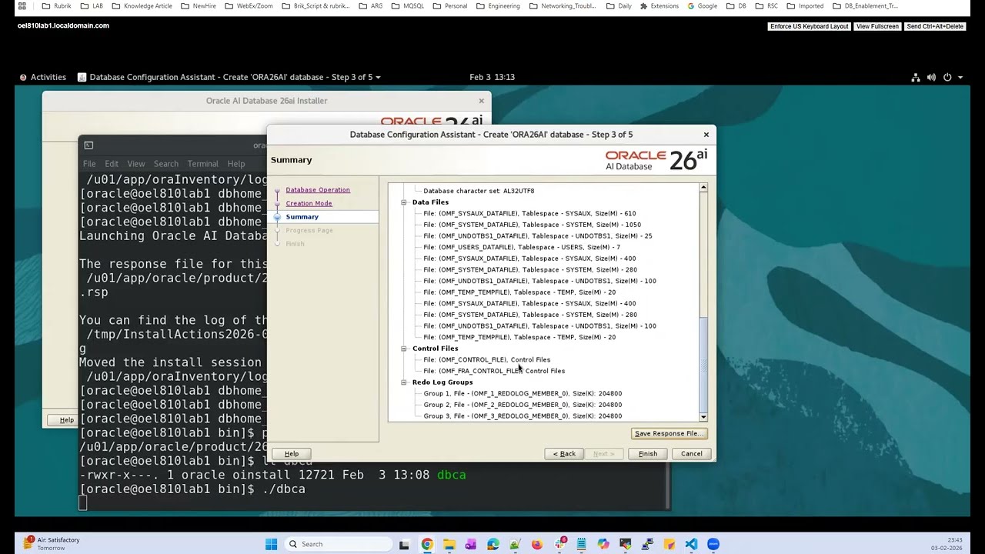Image resolution: width=985 pixels, height=554 pixels.
Task: Open the terminal Help menu
Action: pyautogui.click(x=236, y=164)
